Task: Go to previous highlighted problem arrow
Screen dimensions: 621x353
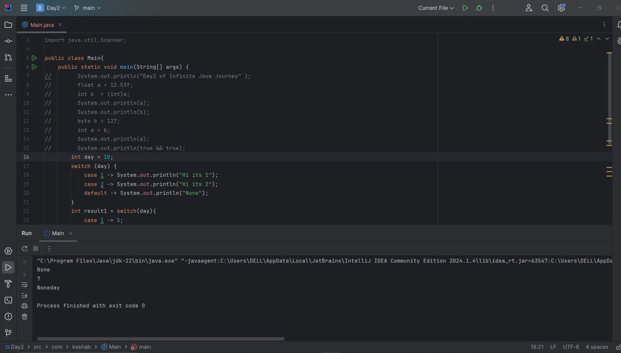Action: pos(599,39)
